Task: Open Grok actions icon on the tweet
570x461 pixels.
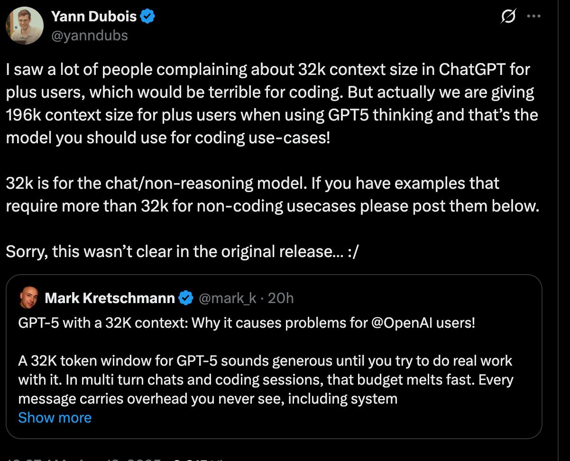Action: 508,17
